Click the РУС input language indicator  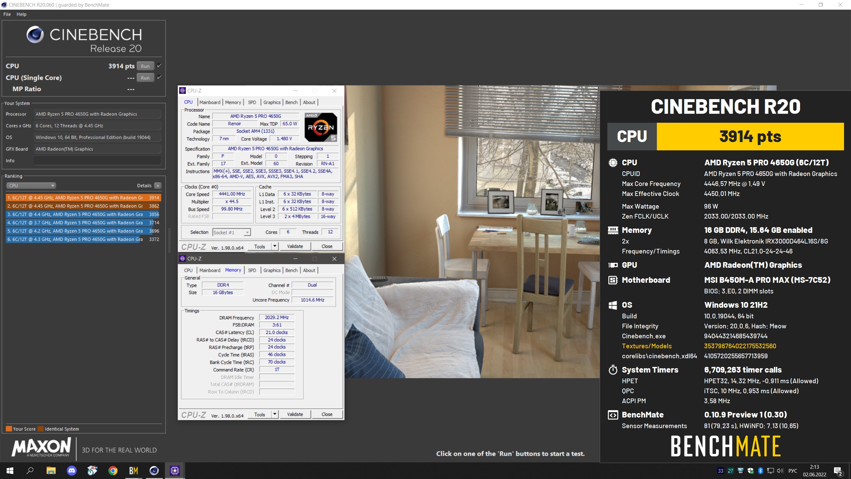tap(793, 471)
